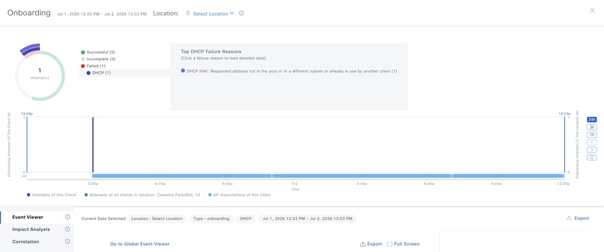Select the Incomplete (3) legend entry
Viewport: 604px width, 252px height.
point(98,59)
